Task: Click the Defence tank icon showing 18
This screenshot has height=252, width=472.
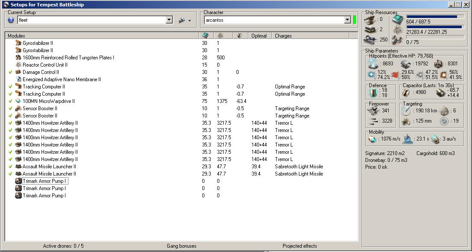Action: click(x=373, y=93)
